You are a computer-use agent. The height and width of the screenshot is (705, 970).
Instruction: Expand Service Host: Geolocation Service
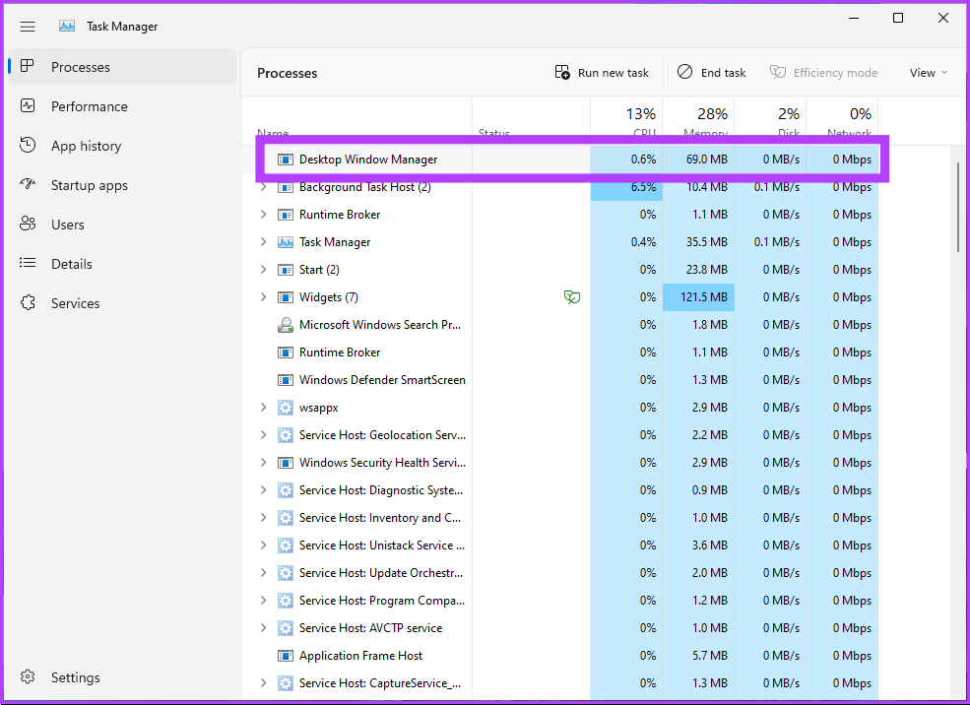point(263,434)
